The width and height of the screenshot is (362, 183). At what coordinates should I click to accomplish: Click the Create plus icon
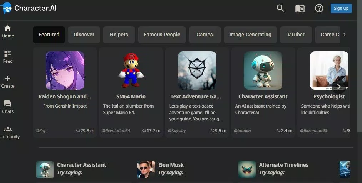pyautogui.click(x=8, y=81)
